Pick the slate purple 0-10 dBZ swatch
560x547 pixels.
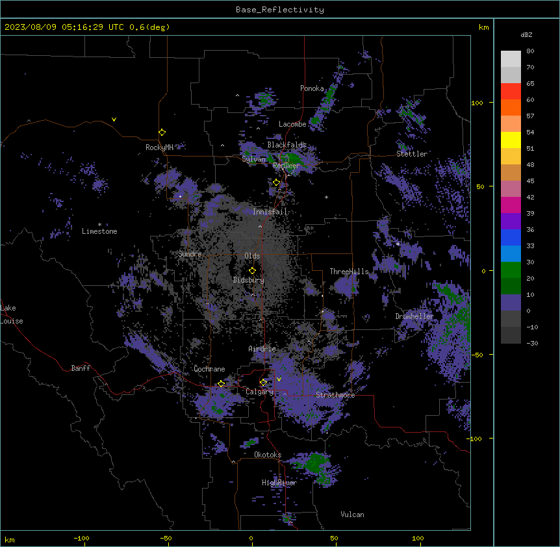point(511,303)
